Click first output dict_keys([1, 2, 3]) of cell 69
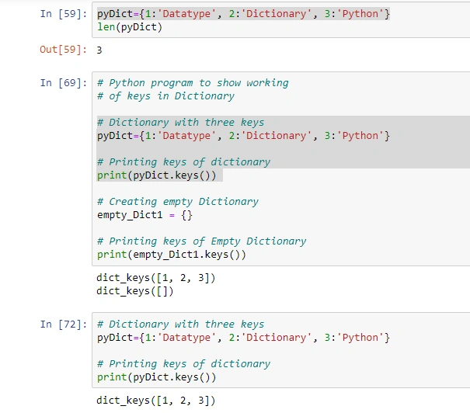The width and height of the screenshot is (470, 413). point(156,278)
